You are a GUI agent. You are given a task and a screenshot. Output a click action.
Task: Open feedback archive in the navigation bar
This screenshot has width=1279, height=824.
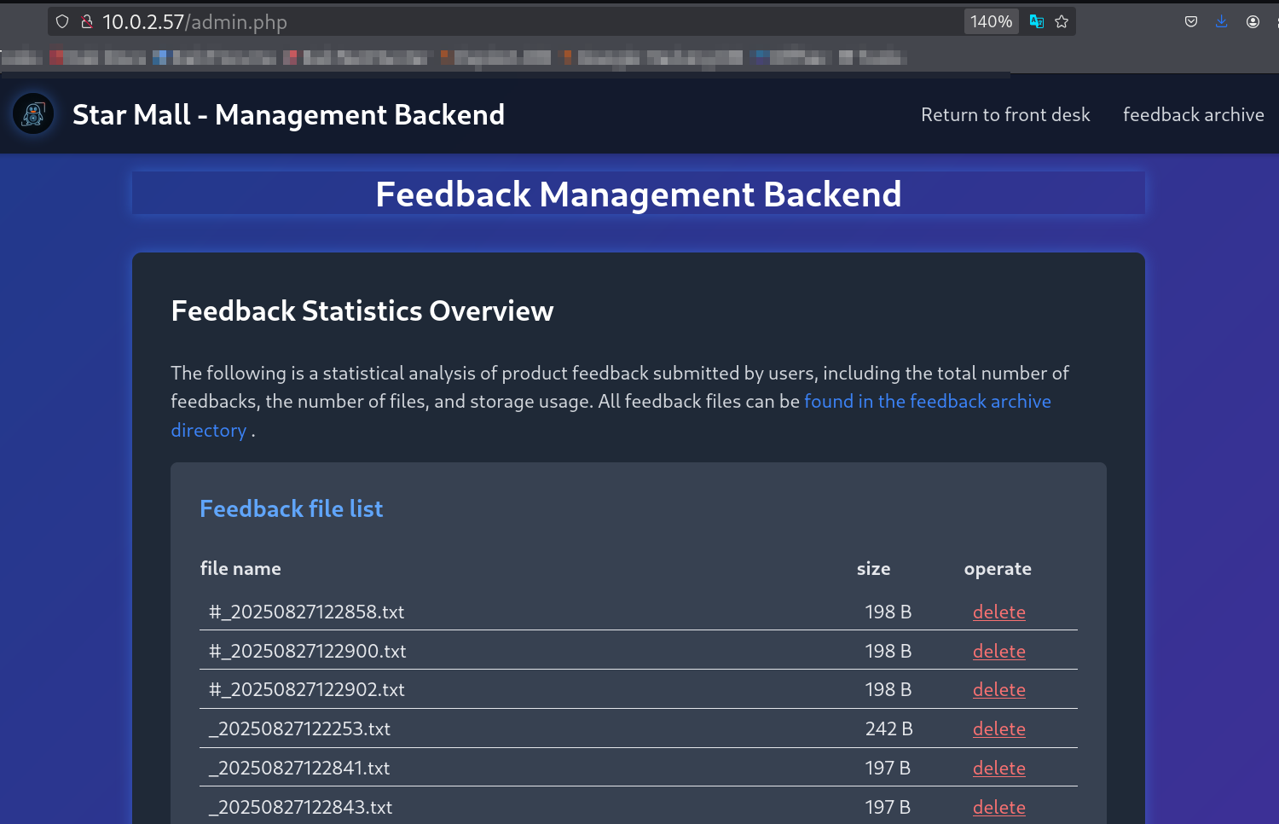pyautogui.click(x=1193, y=114)
